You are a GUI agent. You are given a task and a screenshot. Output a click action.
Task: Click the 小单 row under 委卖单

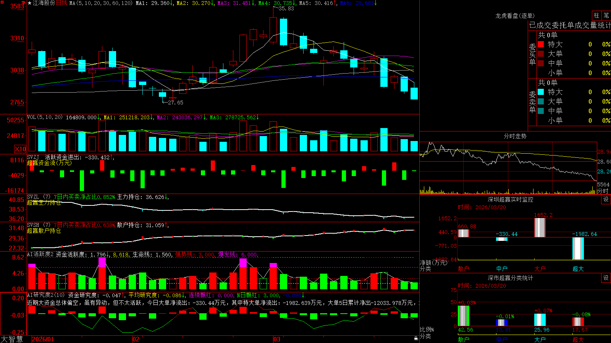point(574,120)
